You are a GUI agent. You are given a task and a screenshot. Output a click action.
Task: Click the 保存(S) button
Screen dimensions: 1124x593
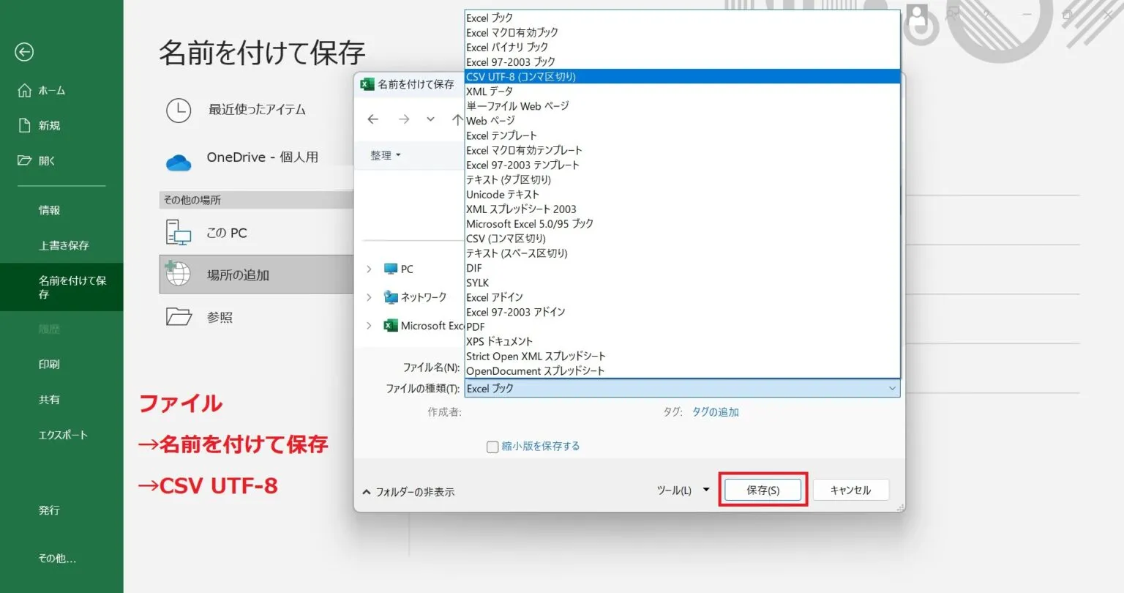tap(763, 490)
